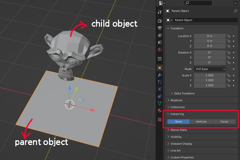Click the Parent Object name field

point(205,20)
